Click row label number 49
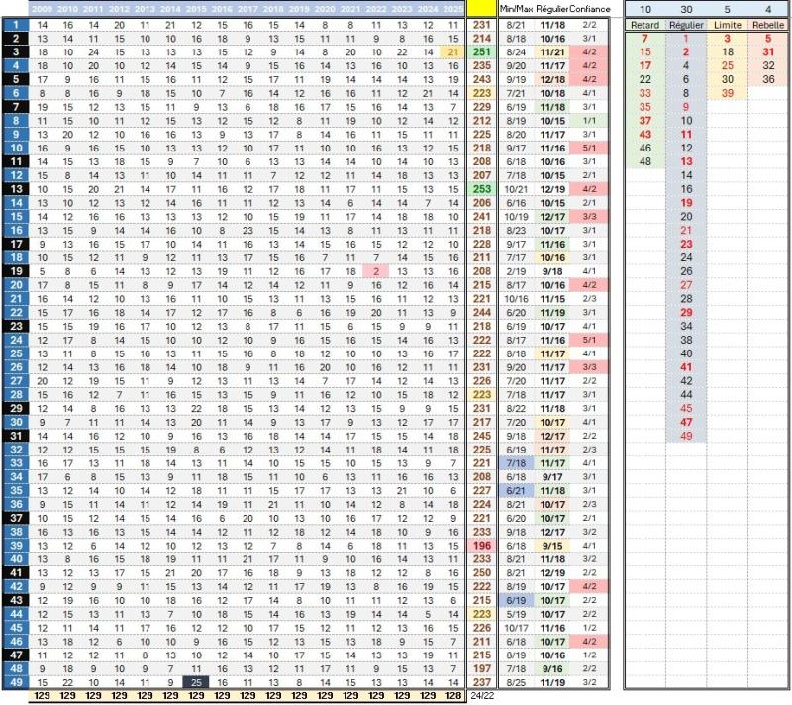 point(16,681)
